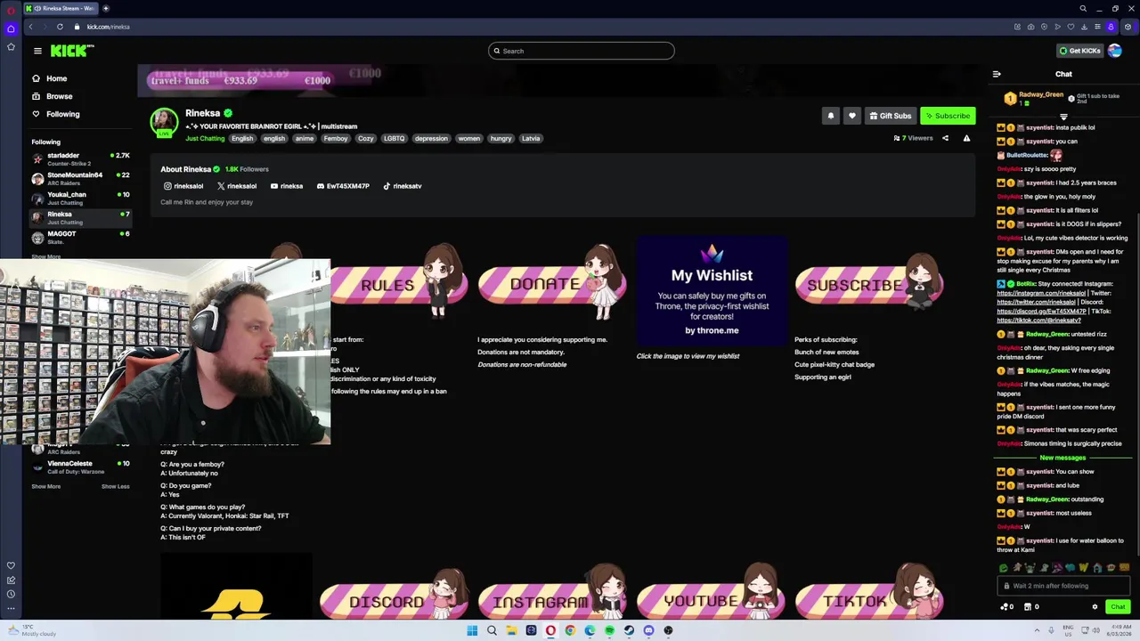Collapse recommended list with Show Less
The image size is (1140, 641).
click(x=115, y=486)
